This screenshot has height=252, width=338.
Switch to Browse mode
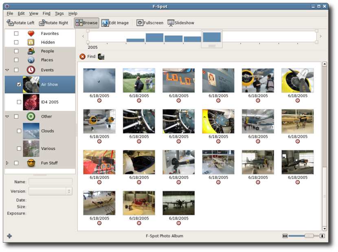tap(86, 23)
